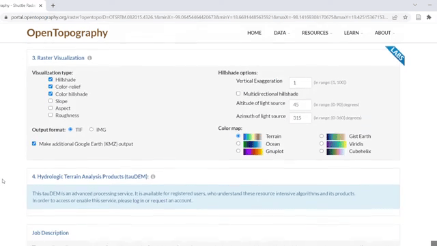Click the share page icon in address bar
Viewport: 437px width, 246px height.
coord(395,17)
